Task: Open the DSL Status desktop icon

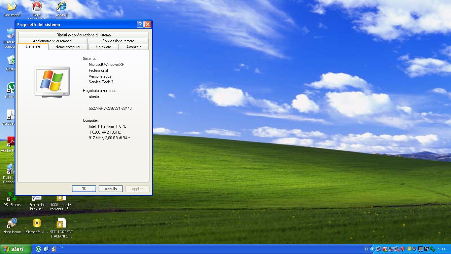Action: coord(12,199)
